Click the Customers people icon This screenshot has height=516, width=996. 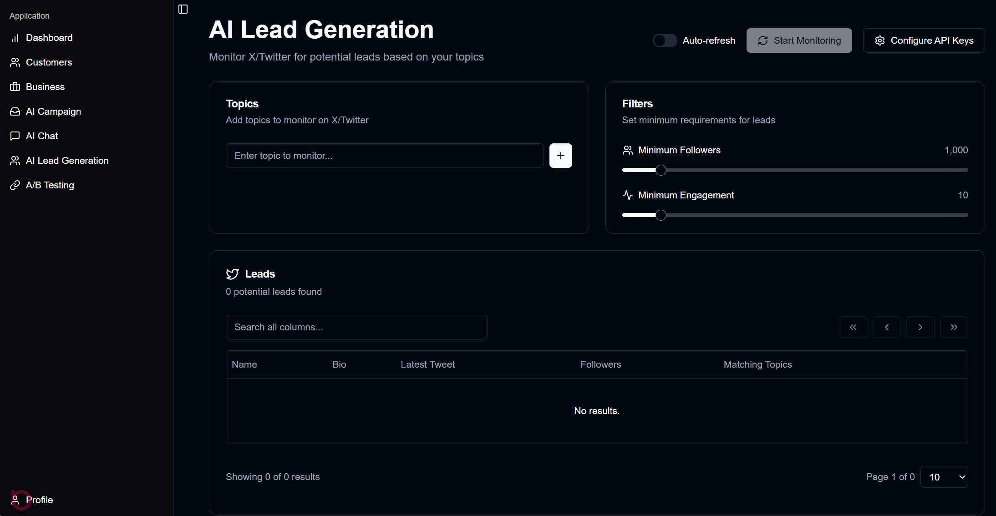tap(15, 62)
